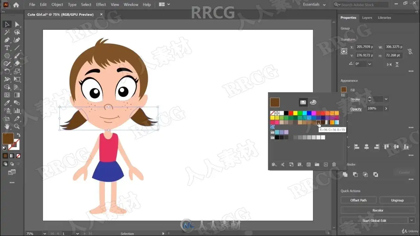Image resolution: width=420 pixels, height=236 pixels.
Task: Switch to the Layers tab
Action: (x=367, y=18)
